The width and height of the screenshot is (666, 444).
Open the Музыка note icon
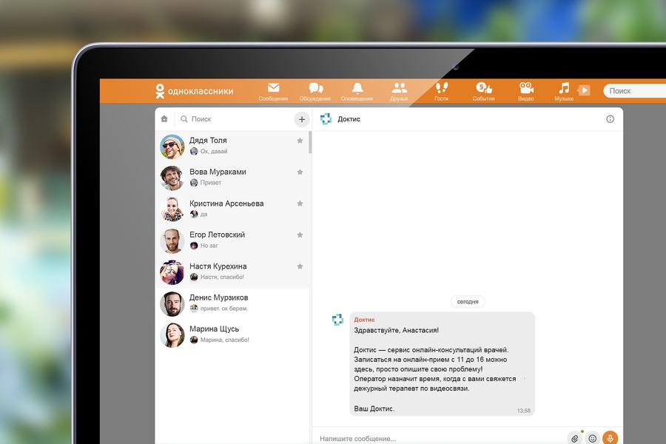(564, 89)
